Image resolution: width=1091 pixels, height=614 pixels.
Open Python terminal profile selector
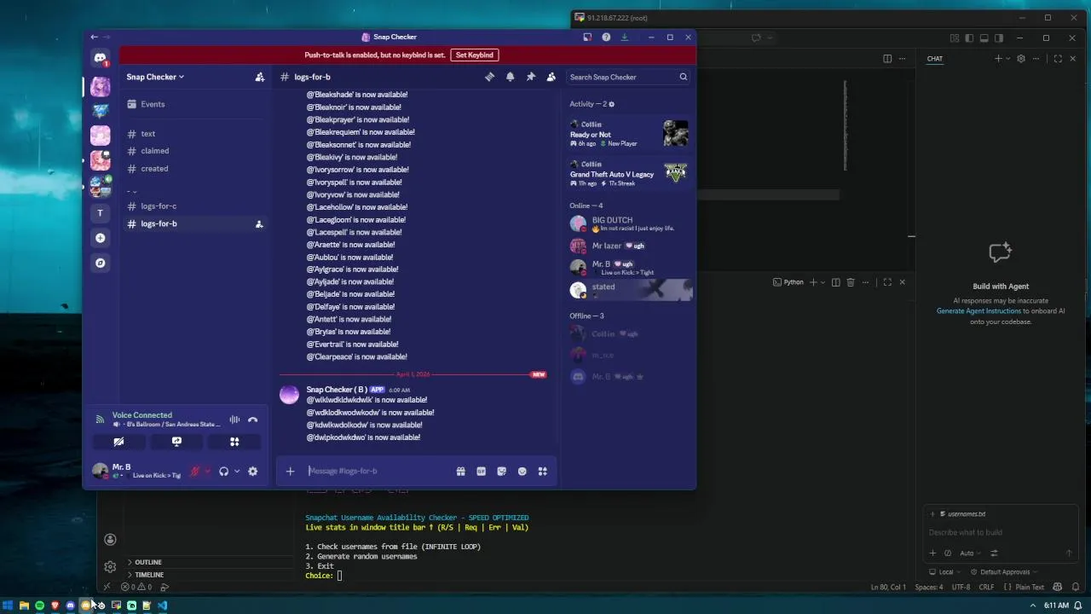click(788, 282)
